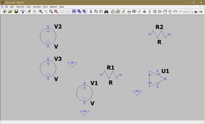Click the Cut scissors icon

tap(91, 12)
